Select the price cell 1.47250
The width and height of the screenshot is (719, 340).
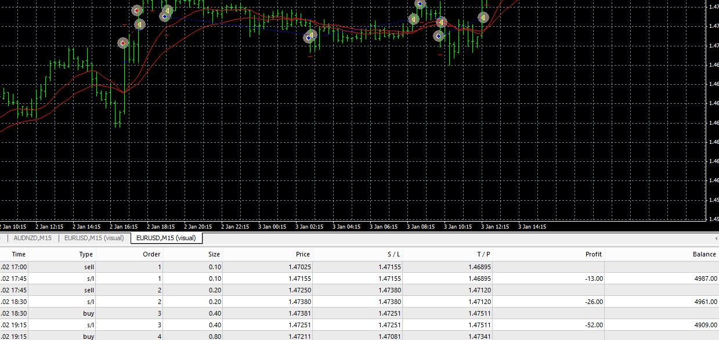(x=299, y=290)
